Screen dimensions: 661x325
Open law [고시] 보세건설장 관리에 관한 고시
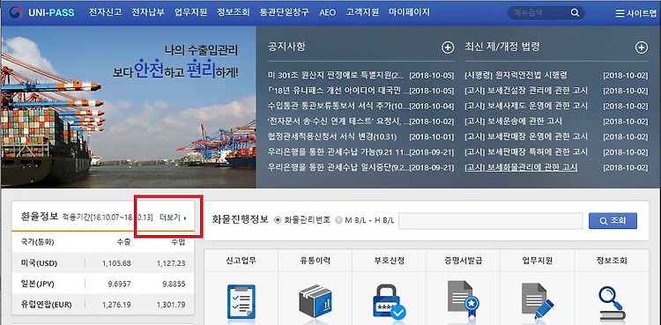tap(526, 91)
